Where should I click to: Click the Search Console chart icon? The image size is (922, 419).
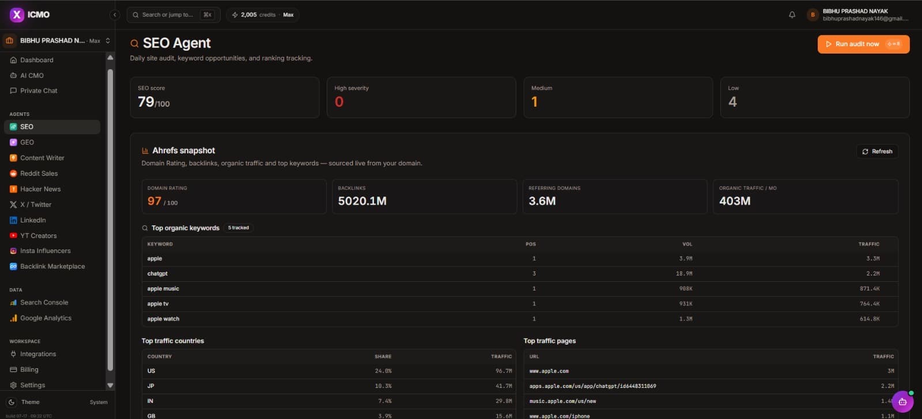(x=13, y=303)
